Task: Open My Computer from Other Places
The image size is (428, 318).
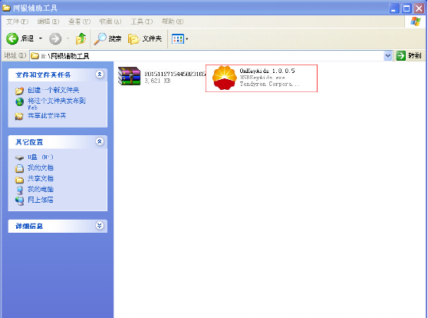Action: (41, 189)
